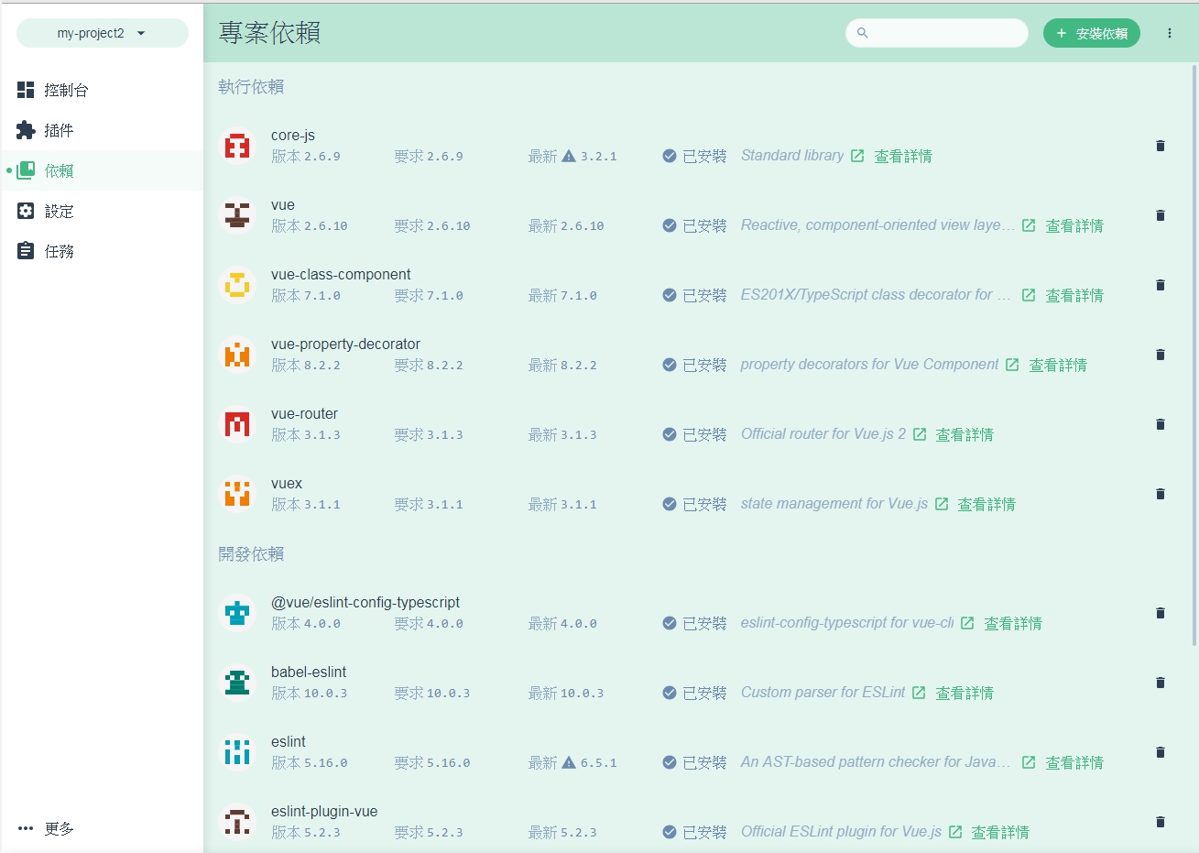
Task: Remove vue-class-component with trash icon
Action: point(1161,285)
